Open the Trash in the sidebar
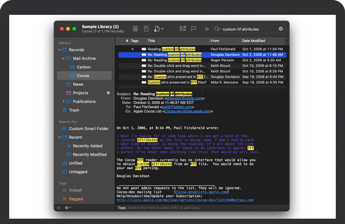This screenshot has height=224, width=345. pos(74,110)
